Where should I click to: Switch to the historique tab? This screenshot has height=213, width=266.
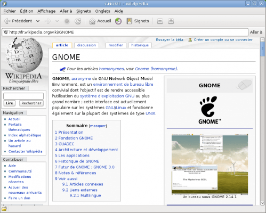click(140, 45)
